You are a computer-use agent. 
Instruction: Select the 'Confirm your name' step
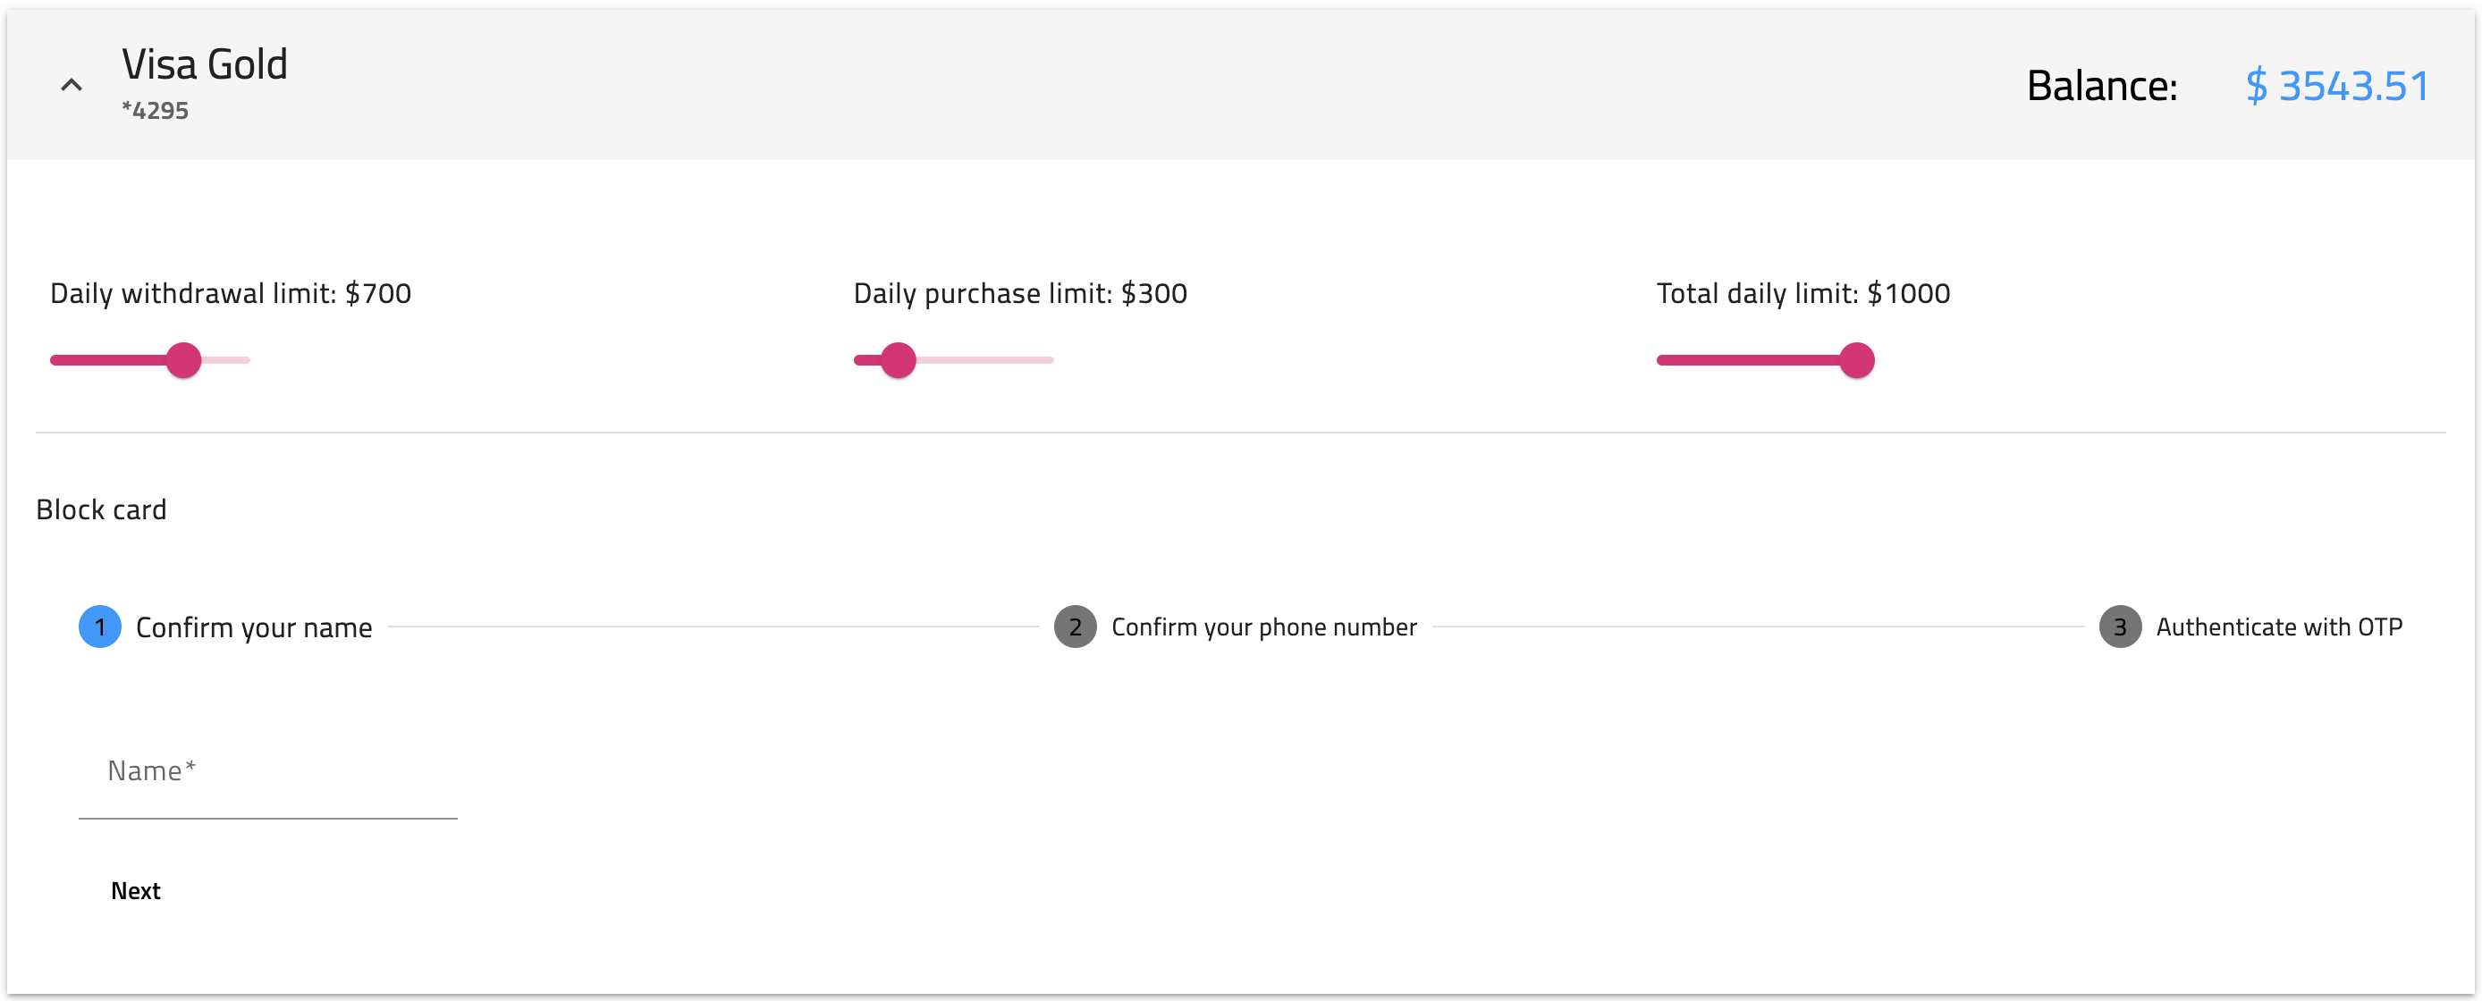(x=253, y=627)
